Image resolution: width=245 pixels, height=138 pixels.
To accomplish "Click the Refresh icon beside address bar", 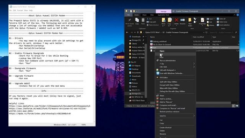I will pyautogui.click(x=206, y=32).
